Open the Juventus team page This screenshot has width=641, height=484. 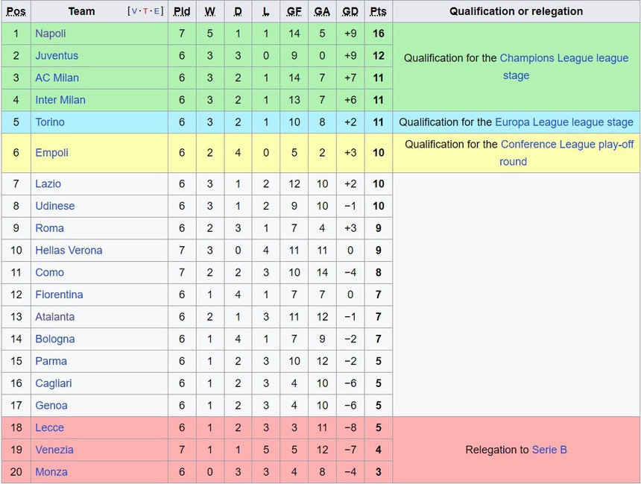coord(57,55)
